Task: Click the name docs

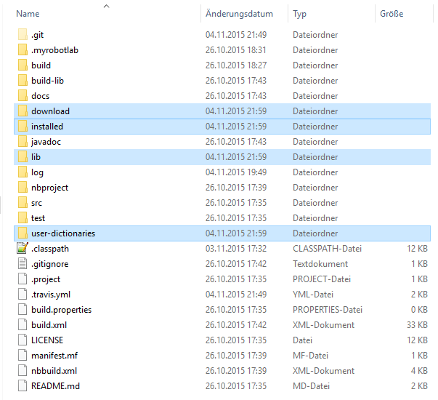Action: (40, 96)
